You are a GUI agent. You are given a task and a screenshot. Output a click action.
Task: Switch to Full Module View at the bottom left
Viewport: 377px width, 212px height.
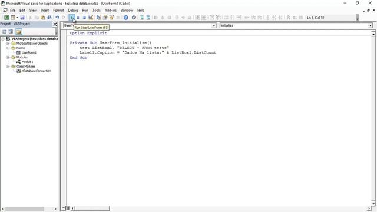coord(68,208)
